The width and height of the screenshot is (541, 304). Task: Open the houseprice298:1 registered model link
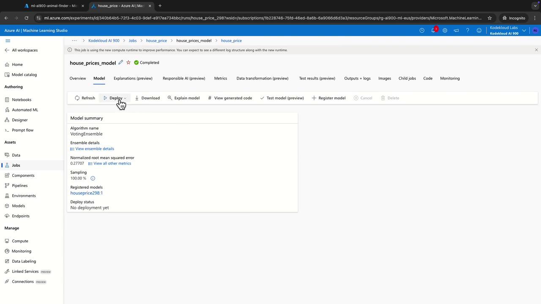(87, 193)
